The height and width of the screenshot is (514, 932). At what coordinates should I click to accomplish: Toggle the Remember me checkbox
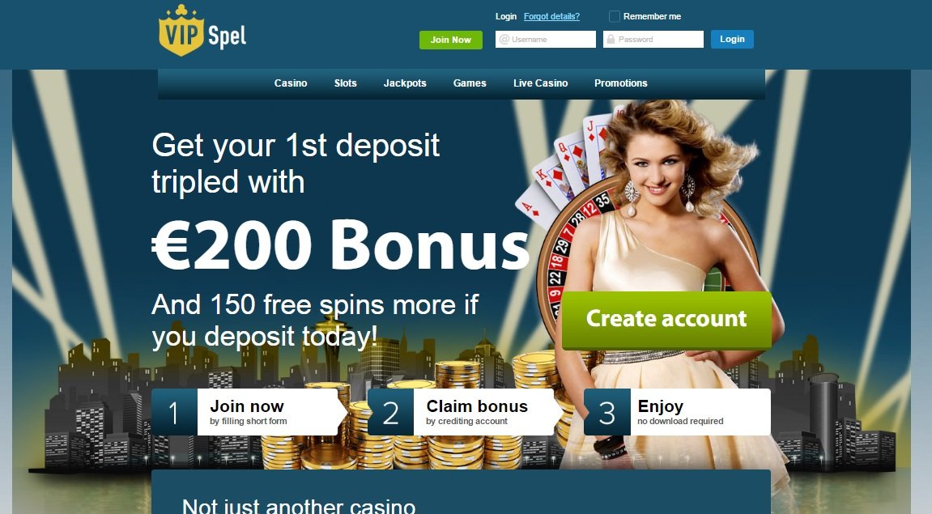click(615, 17)
